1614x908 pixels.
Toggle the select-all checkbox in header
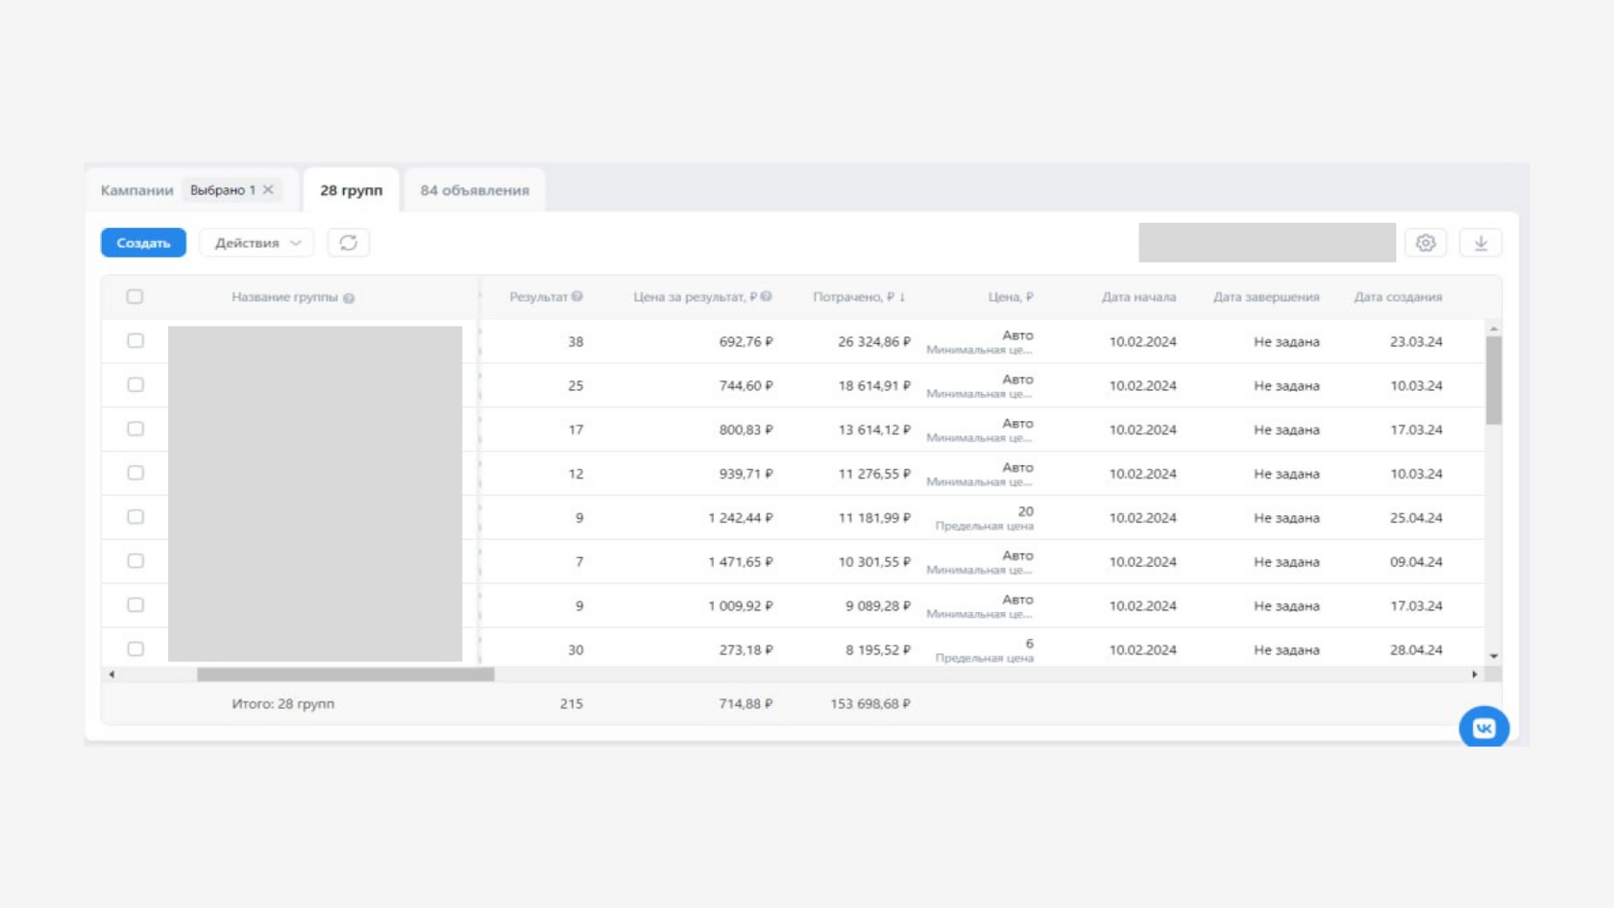point(134,297)
